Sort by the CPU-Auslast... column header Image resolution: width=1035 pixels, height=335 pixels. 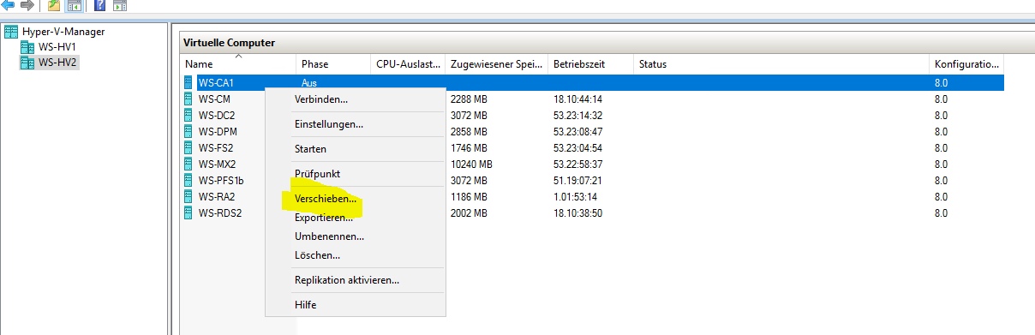tap(408, 64)
